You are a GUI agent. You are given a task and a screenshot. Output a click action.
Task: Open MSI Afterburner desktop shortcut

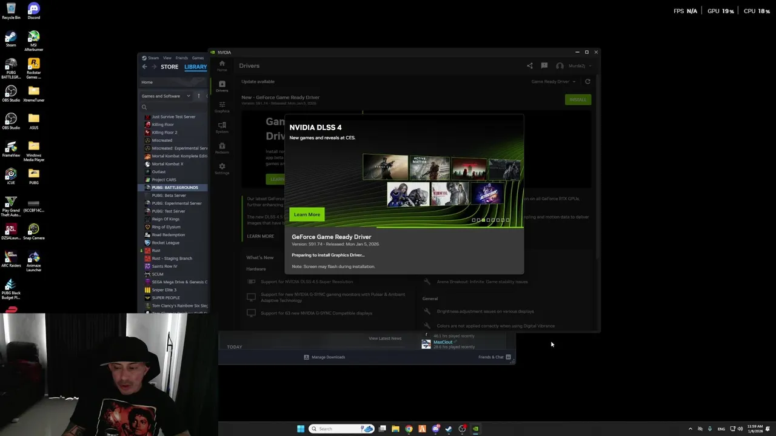coord(33,41)
